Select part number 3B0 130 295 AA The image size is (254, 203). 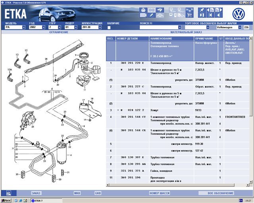pyautogui.click(x=133, y=164)
